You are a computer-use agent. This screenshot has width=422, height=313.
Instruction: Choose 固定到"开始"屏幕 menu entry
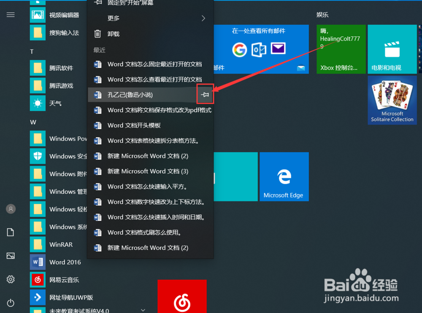[151, 3]
